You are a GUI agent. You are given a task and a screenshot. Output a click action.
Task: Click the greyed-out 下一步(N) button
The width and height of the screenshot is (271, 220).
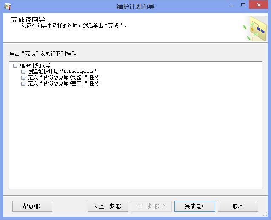[151, 206]
